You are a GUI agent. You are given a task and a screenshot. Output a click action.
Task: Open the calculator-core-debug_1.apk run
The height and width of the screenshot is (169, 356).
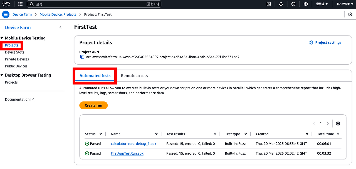[133, 144]
